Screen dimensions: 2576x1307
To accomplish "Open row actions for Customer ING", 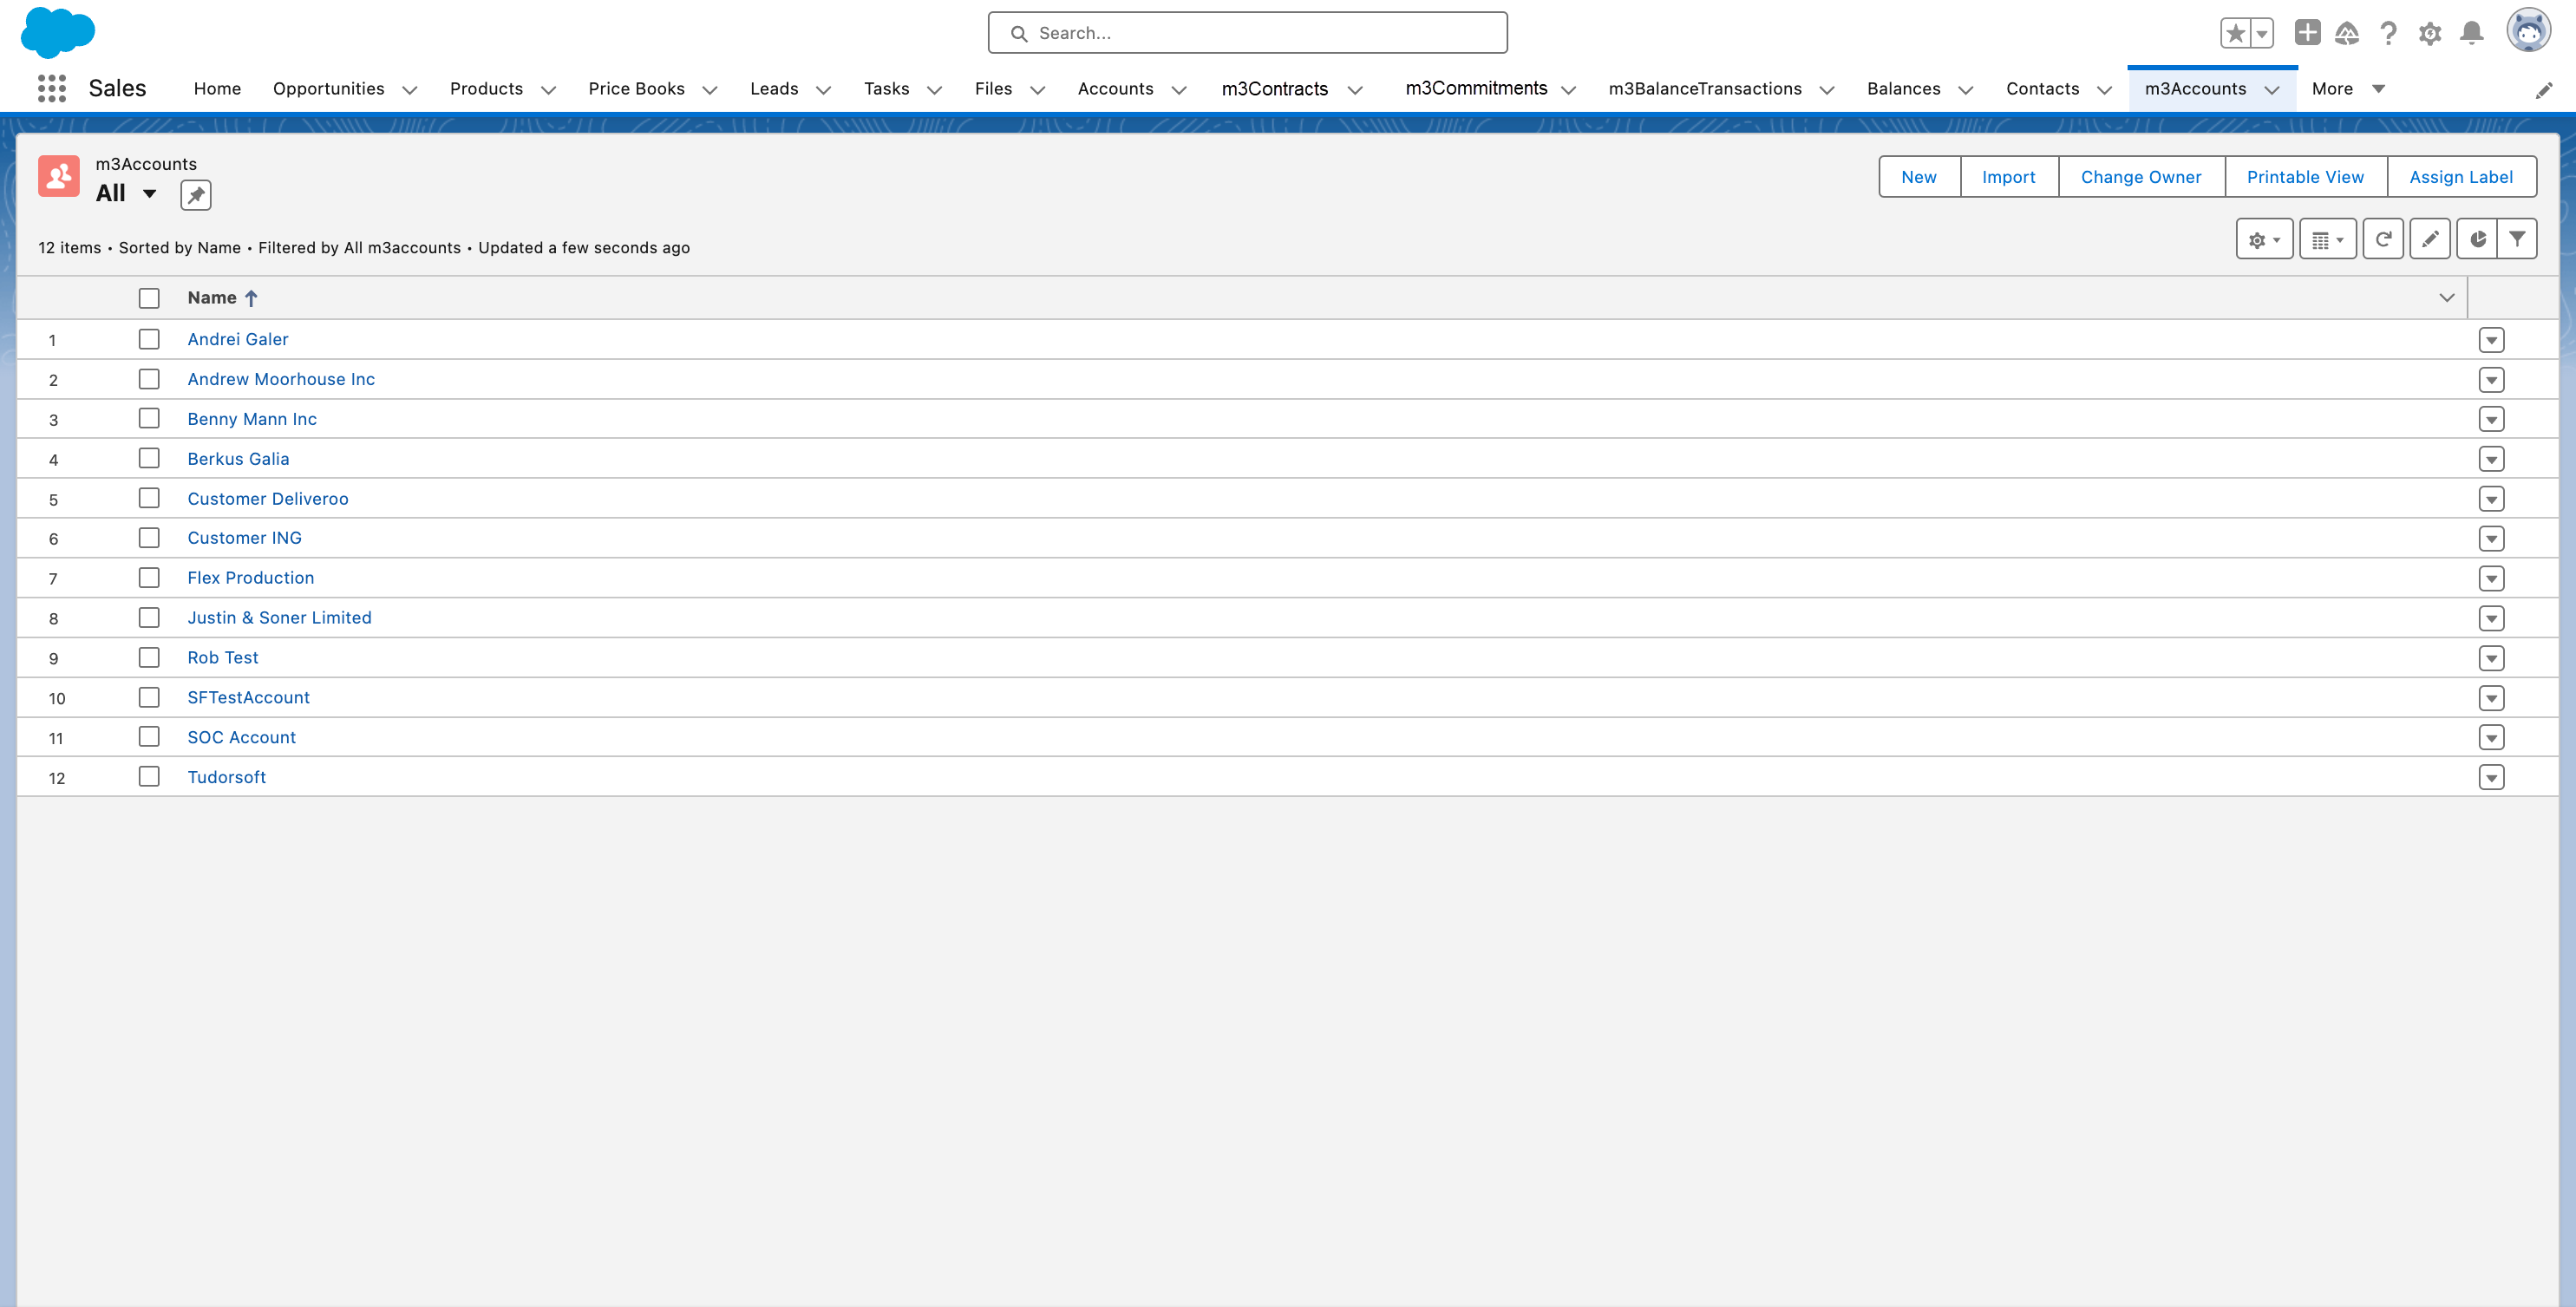I will (x=2491, y=539).
